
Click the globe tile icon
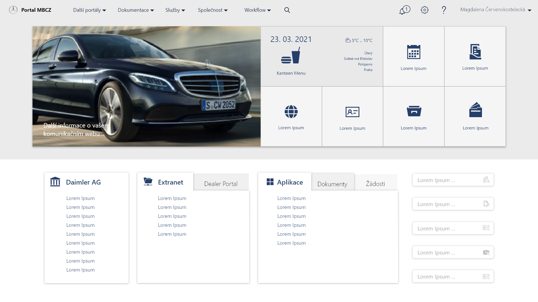[x=291, y=112]
